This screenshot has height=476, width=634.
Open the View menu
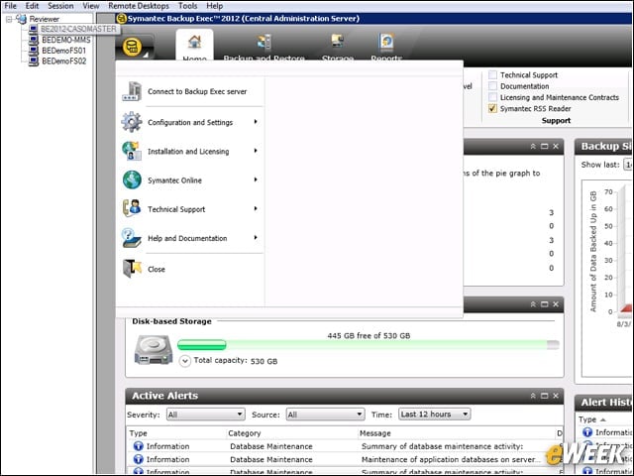(91, 6)
